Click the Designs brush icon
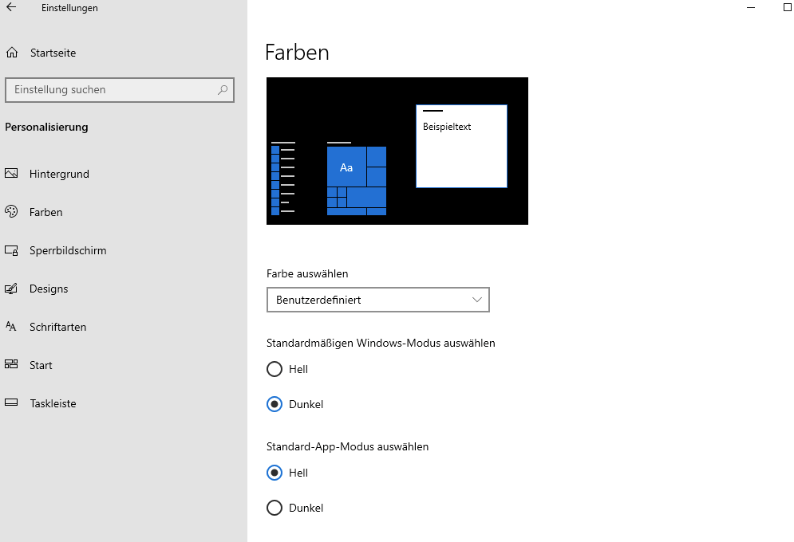794x542 pixels. (11, 289)
